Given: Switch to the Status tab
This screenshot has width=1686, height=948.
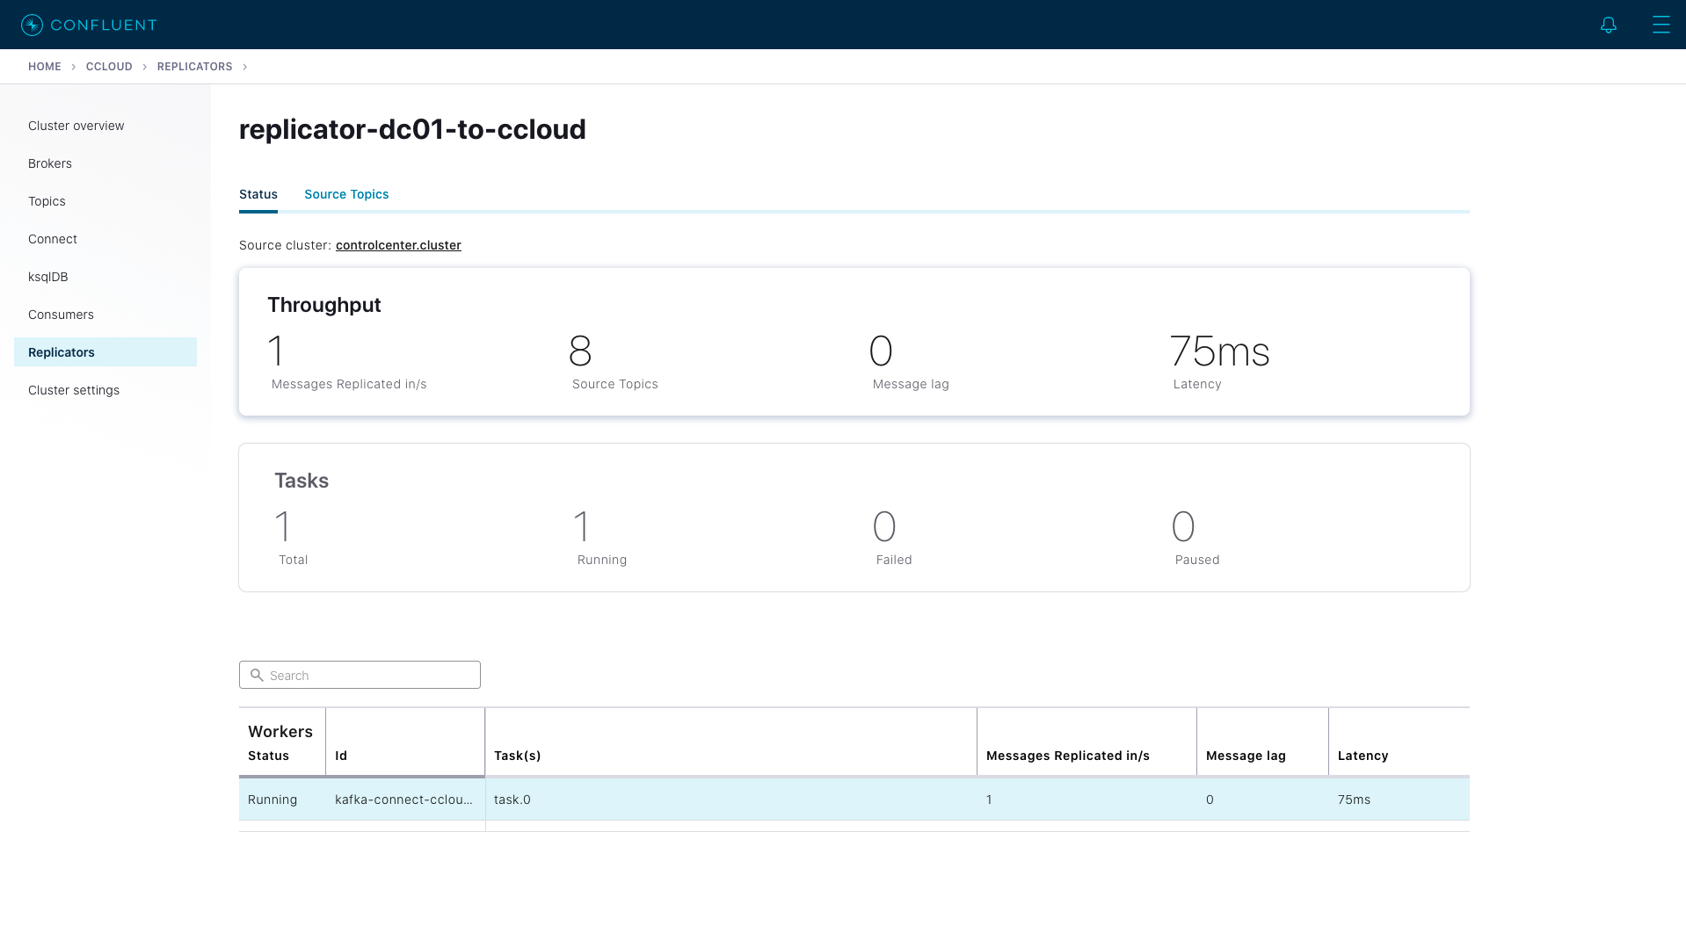Looking at the screenshot, I should tap(258, 194).
